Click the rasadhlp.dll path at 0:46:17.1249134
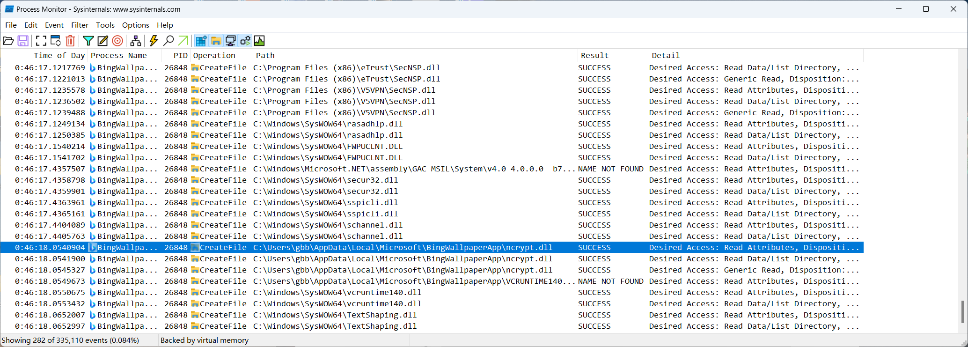 [328, 124]
